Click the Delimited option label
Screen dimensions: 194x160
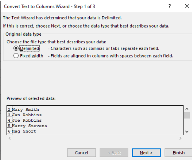30,49
